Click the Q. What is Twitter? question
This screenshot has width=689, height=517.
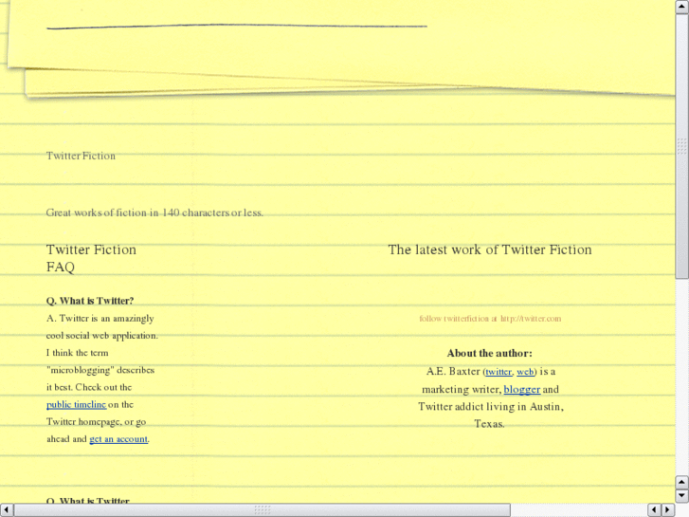pos(90,301)
